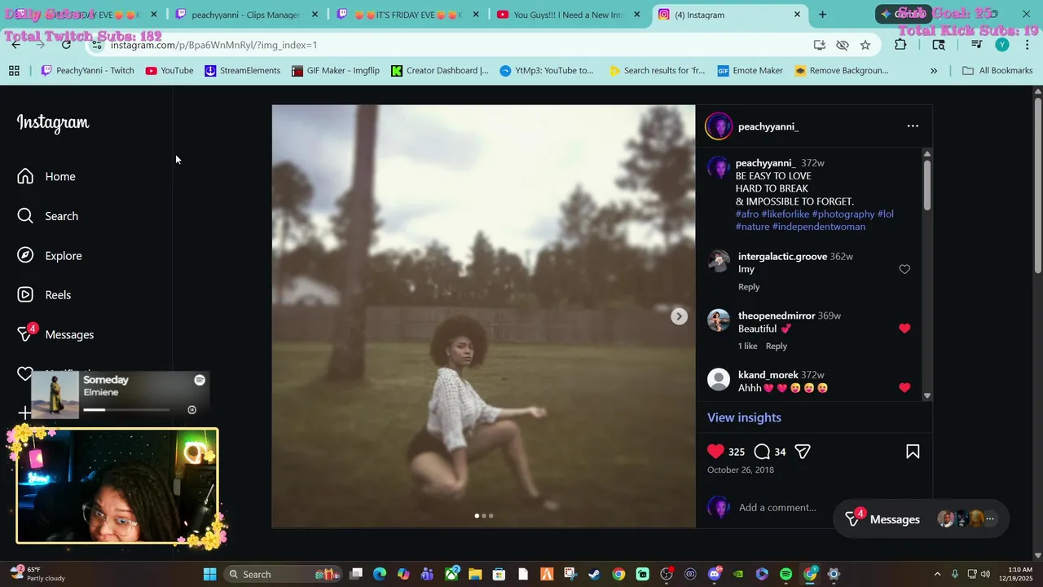Open weather widget showing 65°F
The width and height of the screenshot is (1043, 587).
(x=38, y=574)
